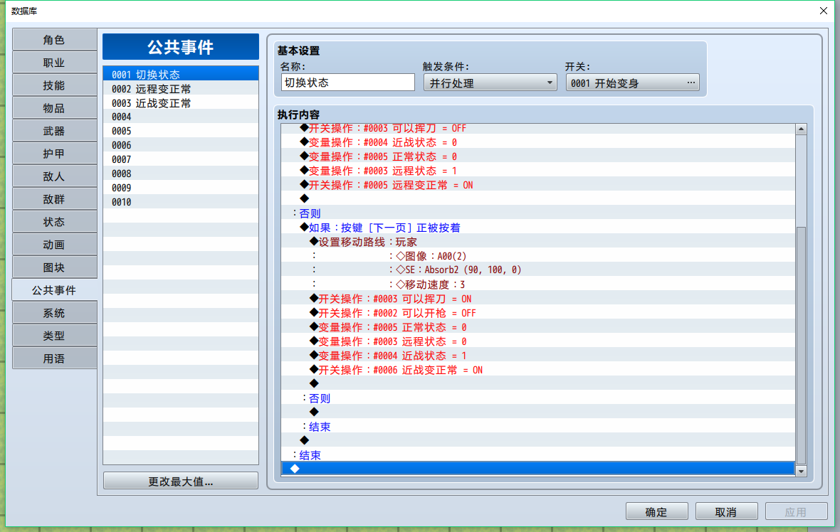The image size is (840, 532).
Task: Select command 变量操作 #0004 近战状态 = 1
Action: point(538,356)
